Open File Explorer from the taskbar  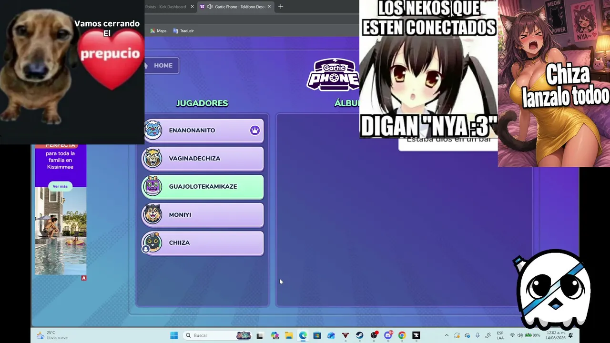(289, 335)
